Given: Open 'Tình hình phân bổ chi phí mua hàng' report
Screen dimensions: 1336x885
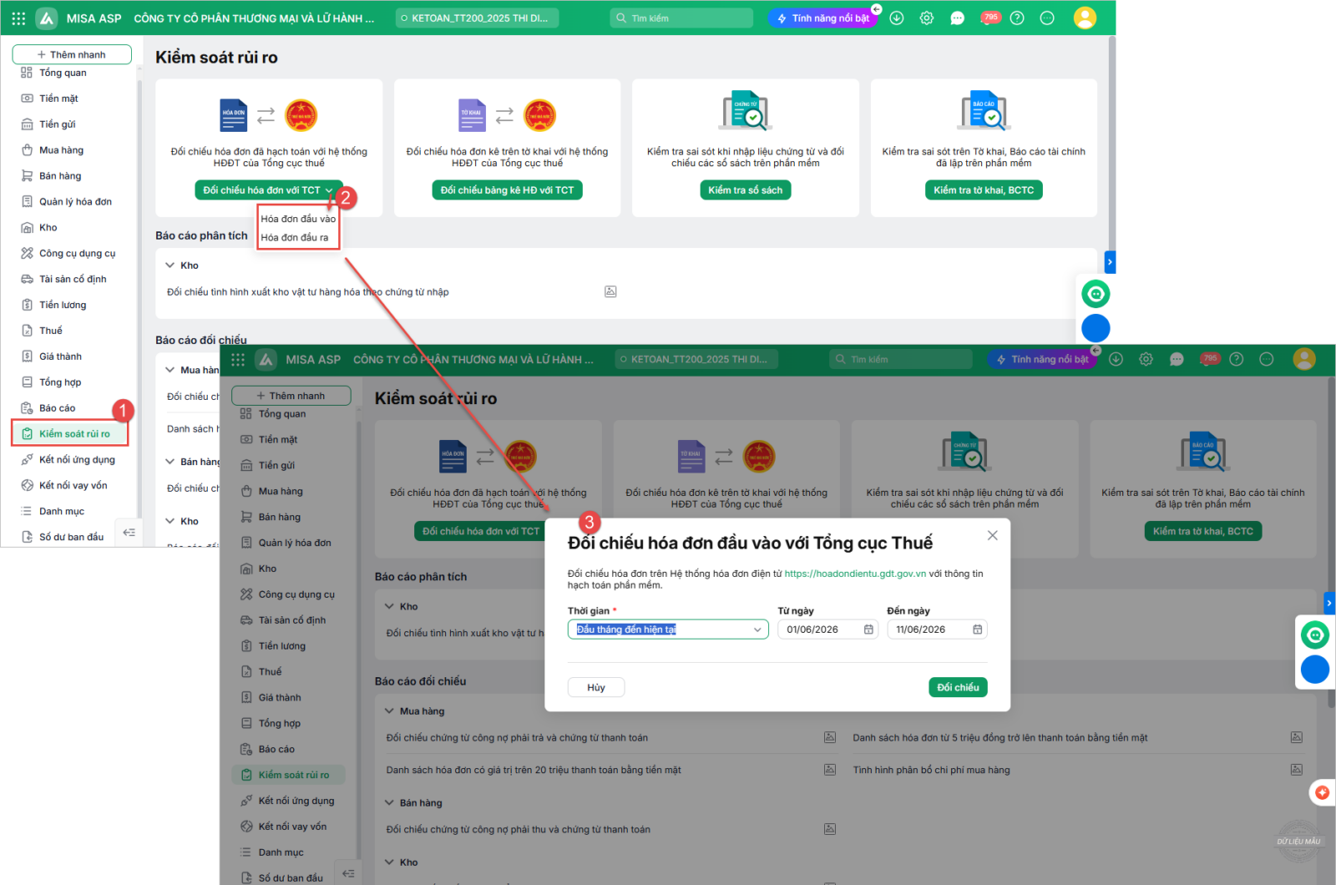Looking at the screenshot, I should 931,770.
